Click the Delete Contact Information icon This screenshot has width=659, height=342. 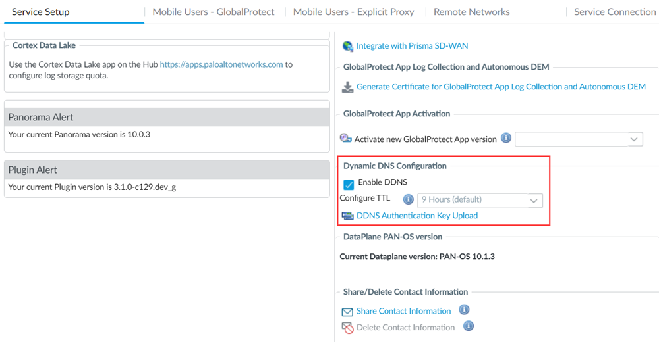point(347,328)
